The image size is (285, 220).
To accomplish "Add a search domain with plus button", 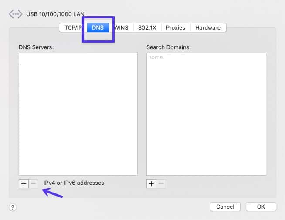I will 151,183.
